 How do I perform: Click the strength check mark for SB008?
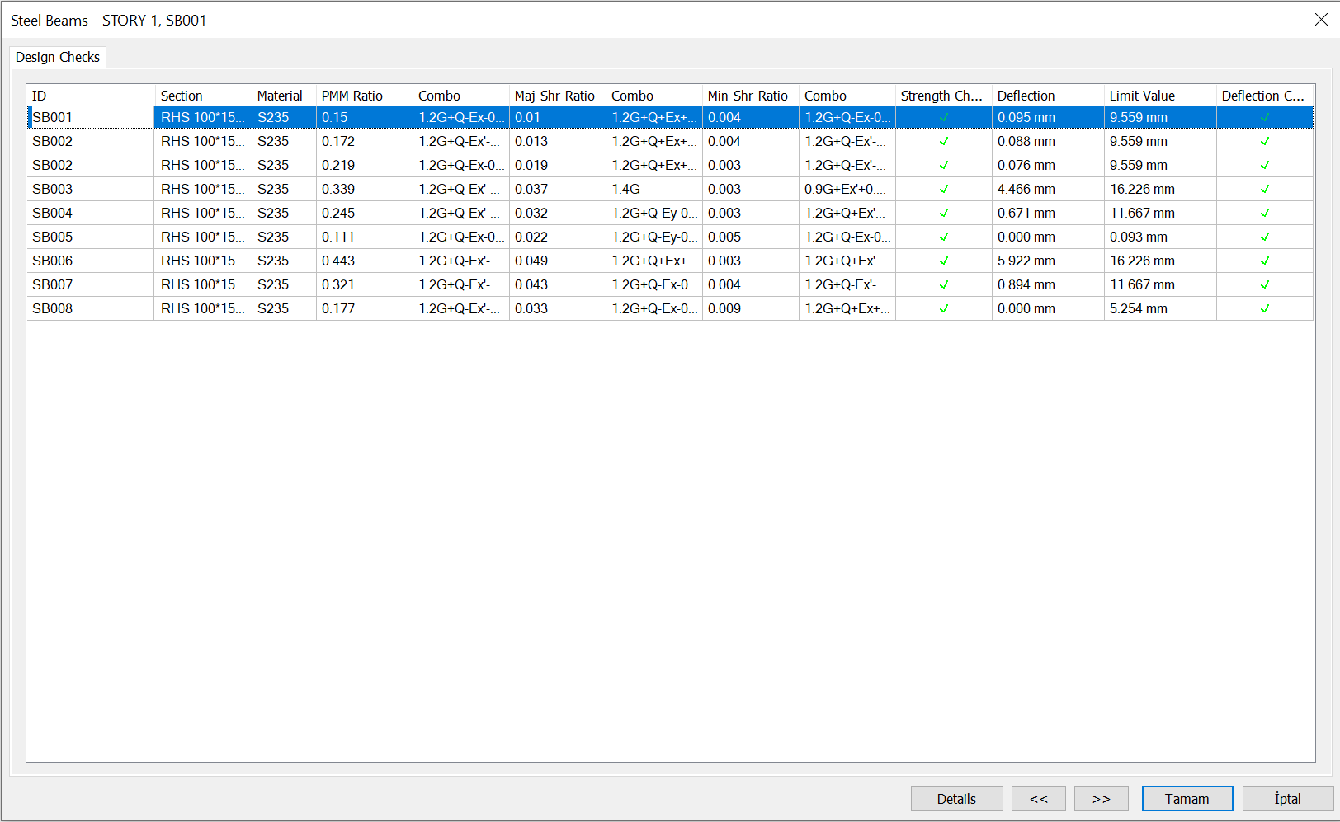944,308
